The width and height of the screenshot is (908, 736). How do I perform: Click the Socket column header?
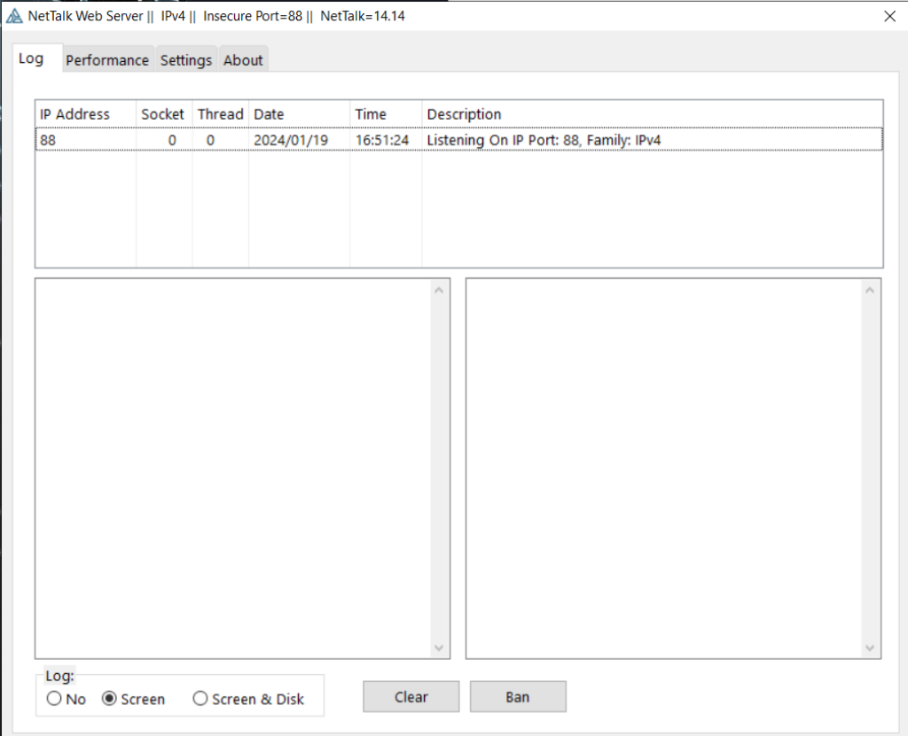click(x=163, y=114)
